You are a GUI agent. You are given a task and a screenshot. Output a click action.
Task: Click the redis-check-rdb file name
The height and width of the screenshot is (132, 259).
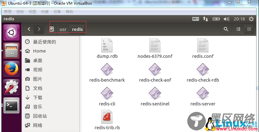(x=203, y=80)
